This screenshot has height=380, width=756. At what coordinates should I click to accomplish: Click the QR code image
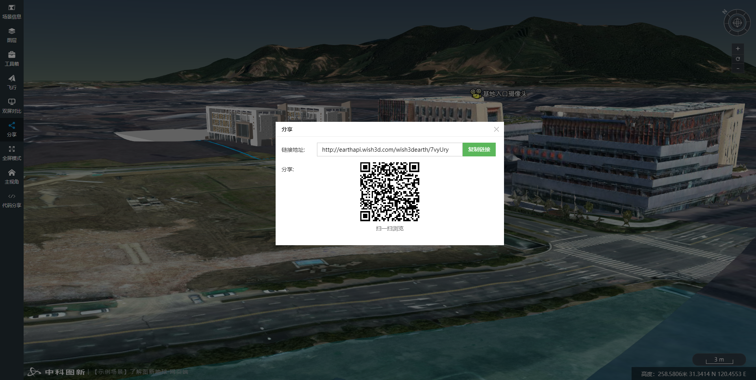click(x=389, y=192)
